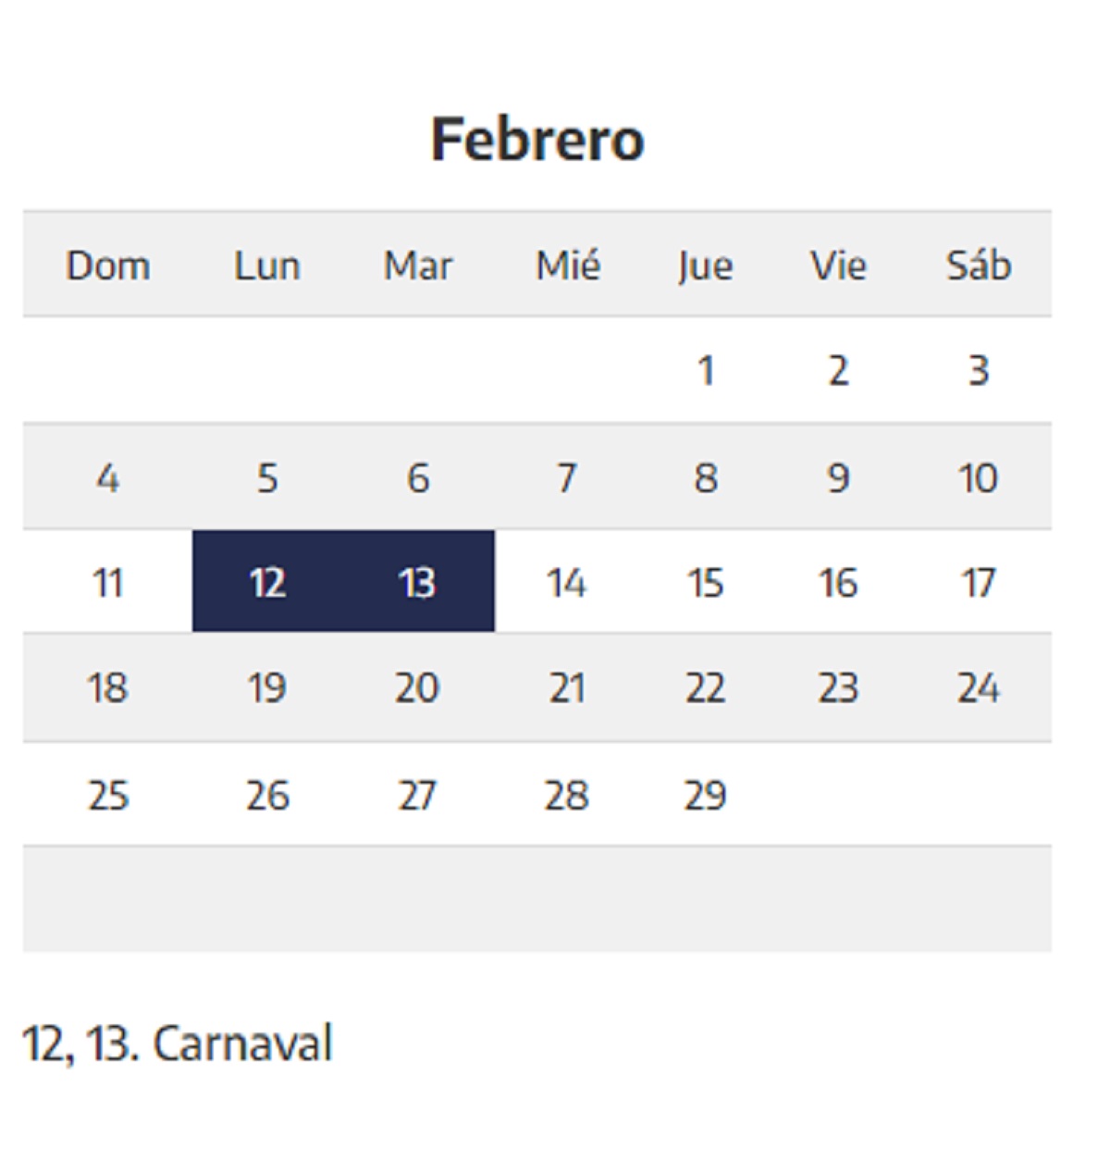This screenshot has width=1110, height=1162.
Task: Pick February 3 on the calendar
Action: 979,371
